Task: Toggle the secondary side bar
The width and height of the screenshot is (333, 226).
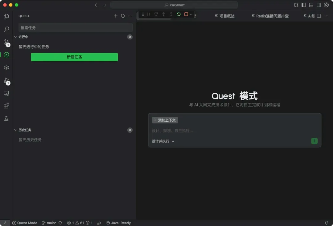Action: pos(319,5)
